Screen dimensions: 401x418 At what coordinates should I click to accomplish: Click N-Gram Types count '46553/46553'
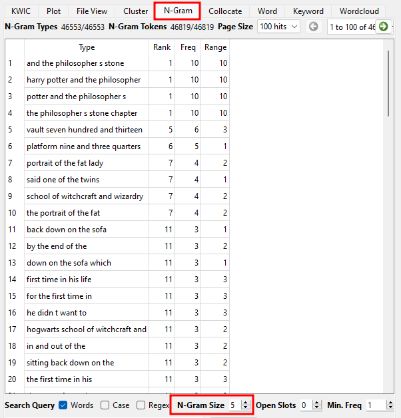tap(83, 27)
